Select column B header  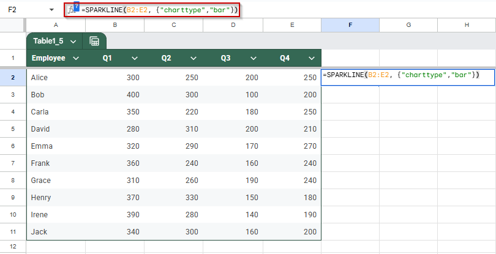tap(115, 25)
